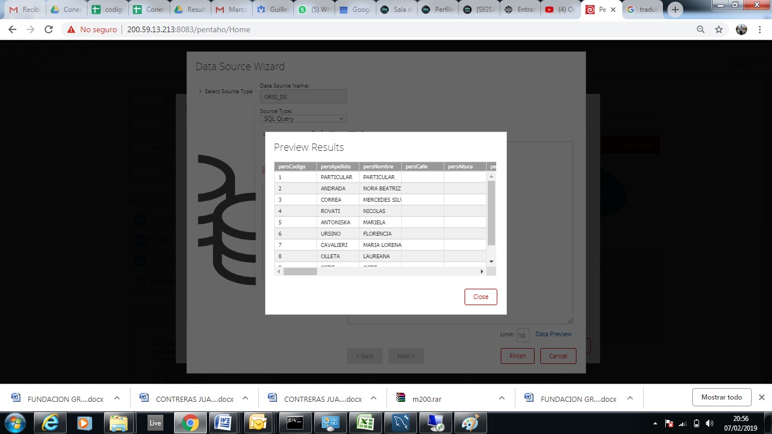Open the Windows Explorer folder icon

(119, 423)
